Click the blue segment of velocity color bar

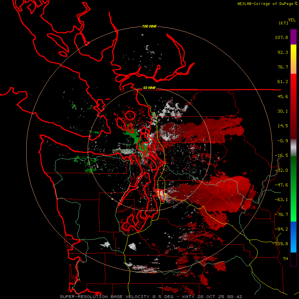coord(293,237)
